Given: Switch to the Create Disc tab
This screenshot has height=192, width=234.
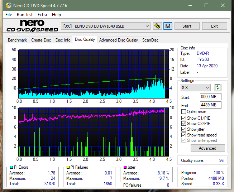Looking at the screenshot, I should point(41,40).
